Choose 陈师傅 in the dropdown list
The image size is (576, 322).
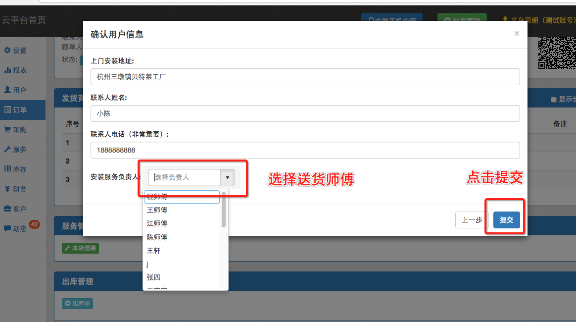pyautogui.click(x=157, y=237)
